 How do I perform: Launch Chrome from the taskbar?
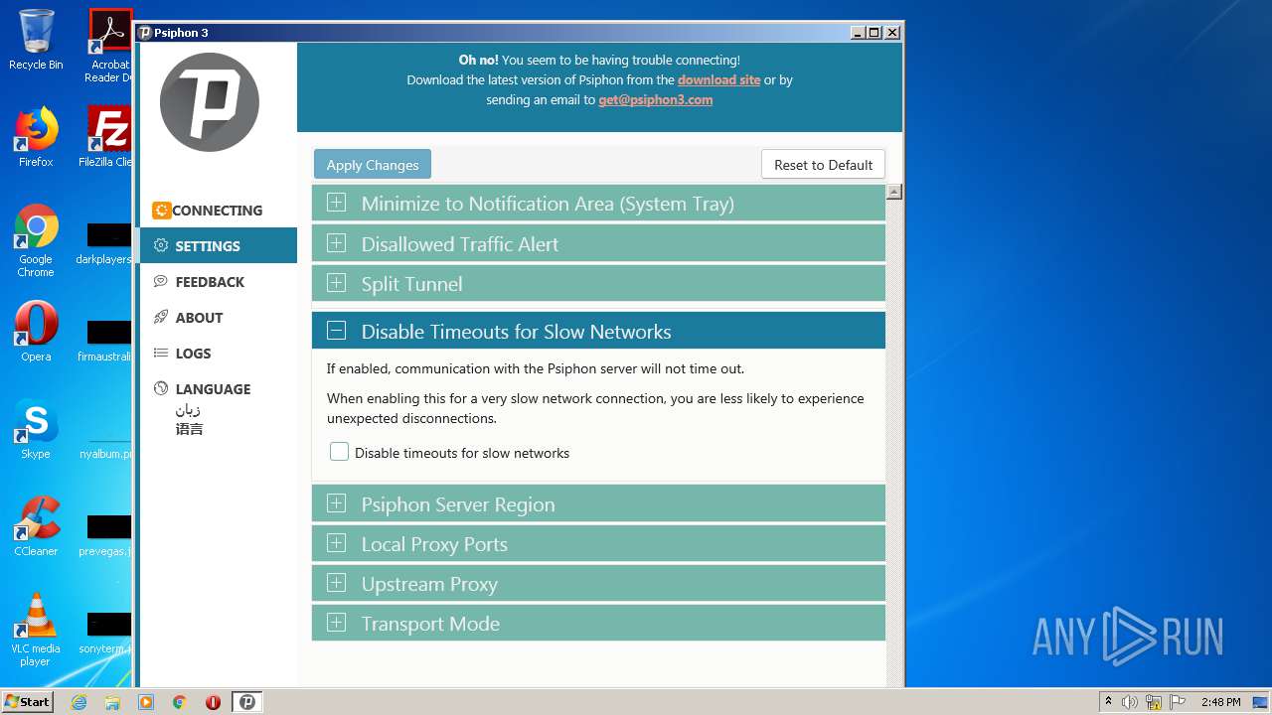[x=180, y=702]
